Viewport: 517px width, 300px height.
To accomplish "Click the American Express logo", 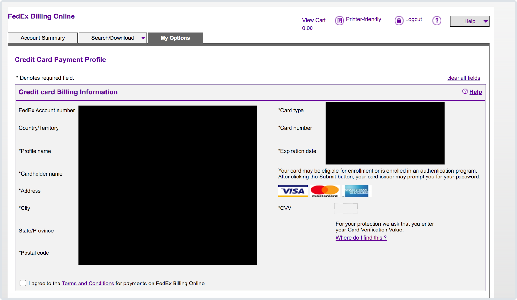I will (x=357, y=191).
